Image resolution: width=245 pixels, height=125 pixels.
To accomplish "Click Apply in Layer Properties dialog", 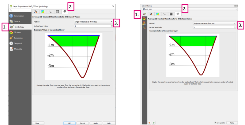I will pyautogui.click(x=96, y=123).
